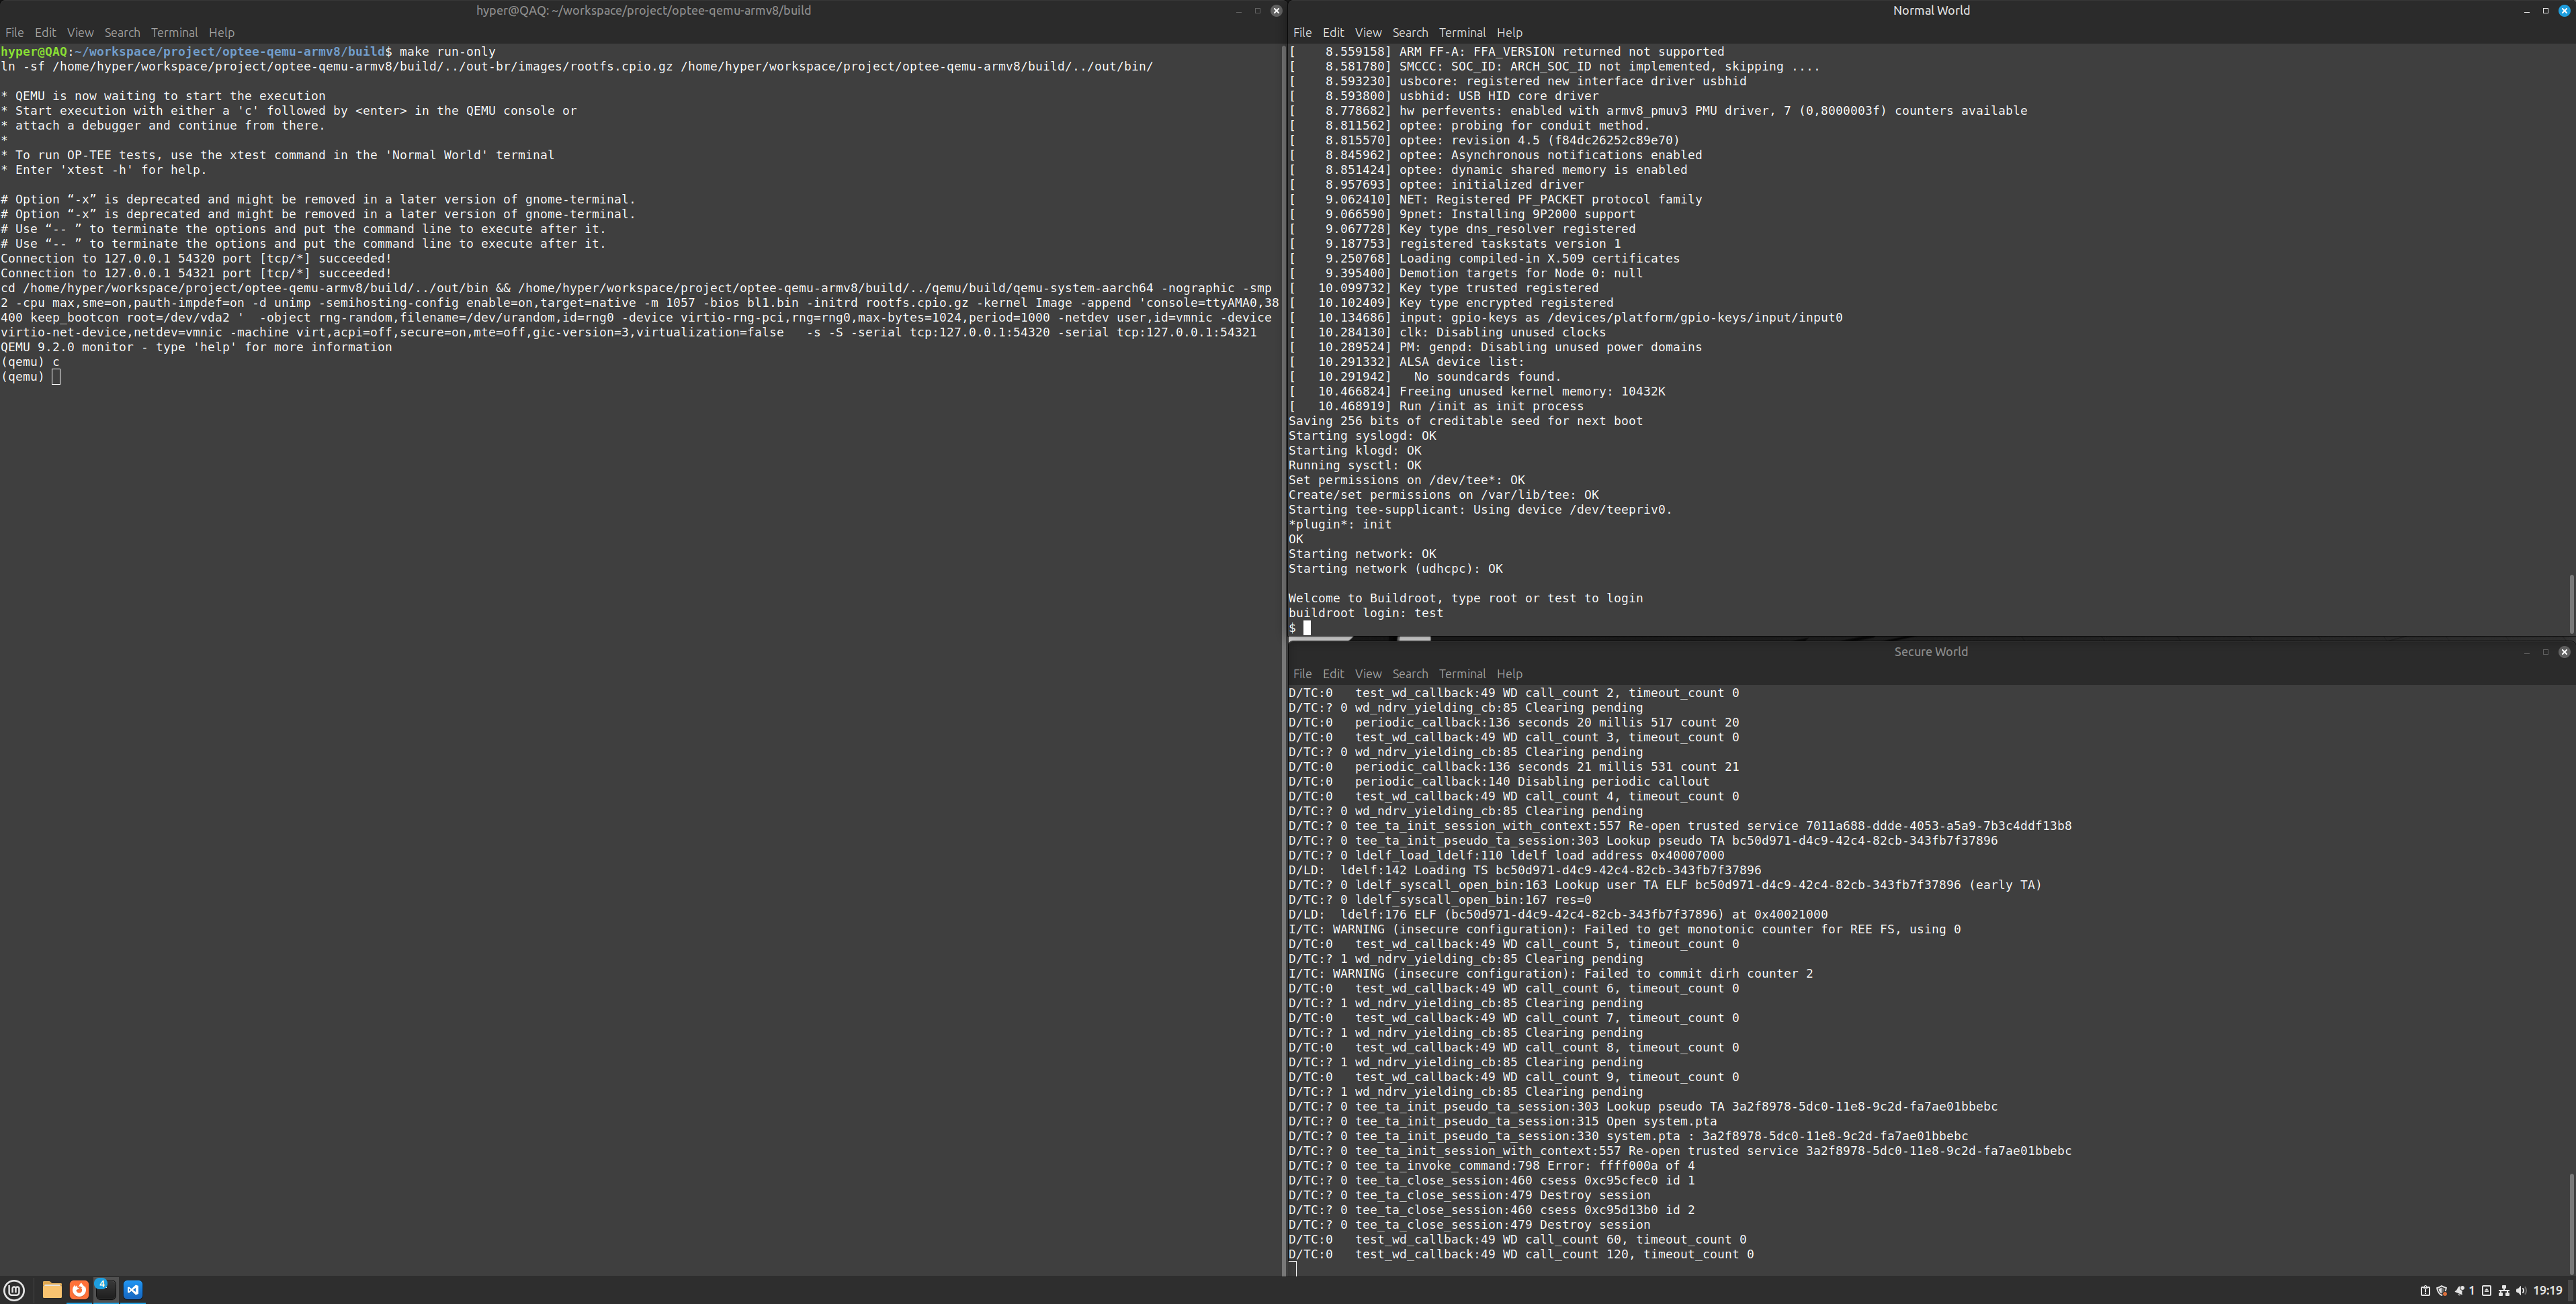Viewport: 2576px width, 1304px height.
Task: Select the terminal taskbar icon with badge 4
Action: [106, 1291]
